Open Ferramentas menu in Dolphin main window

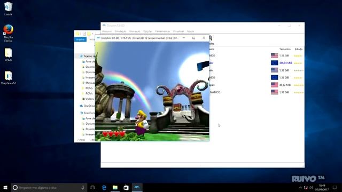162,31
